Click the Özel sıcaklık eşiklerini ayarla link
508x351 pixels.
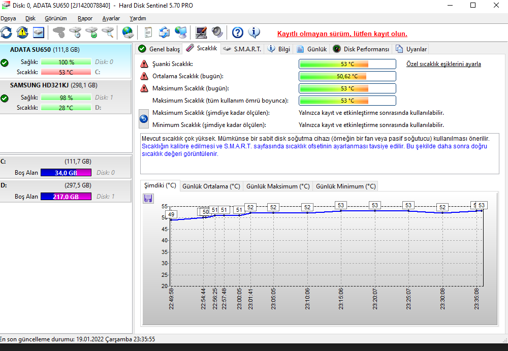443,64
